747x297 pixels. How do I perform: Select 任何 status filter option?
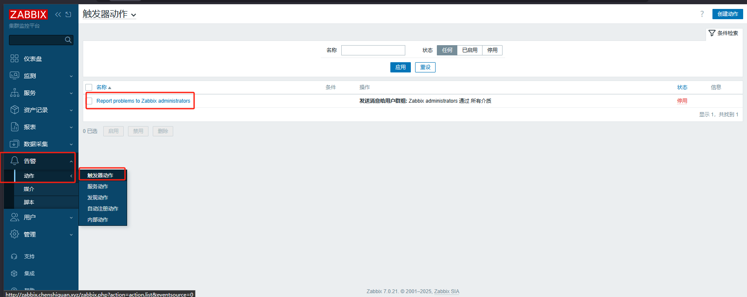tap(447, 50)
